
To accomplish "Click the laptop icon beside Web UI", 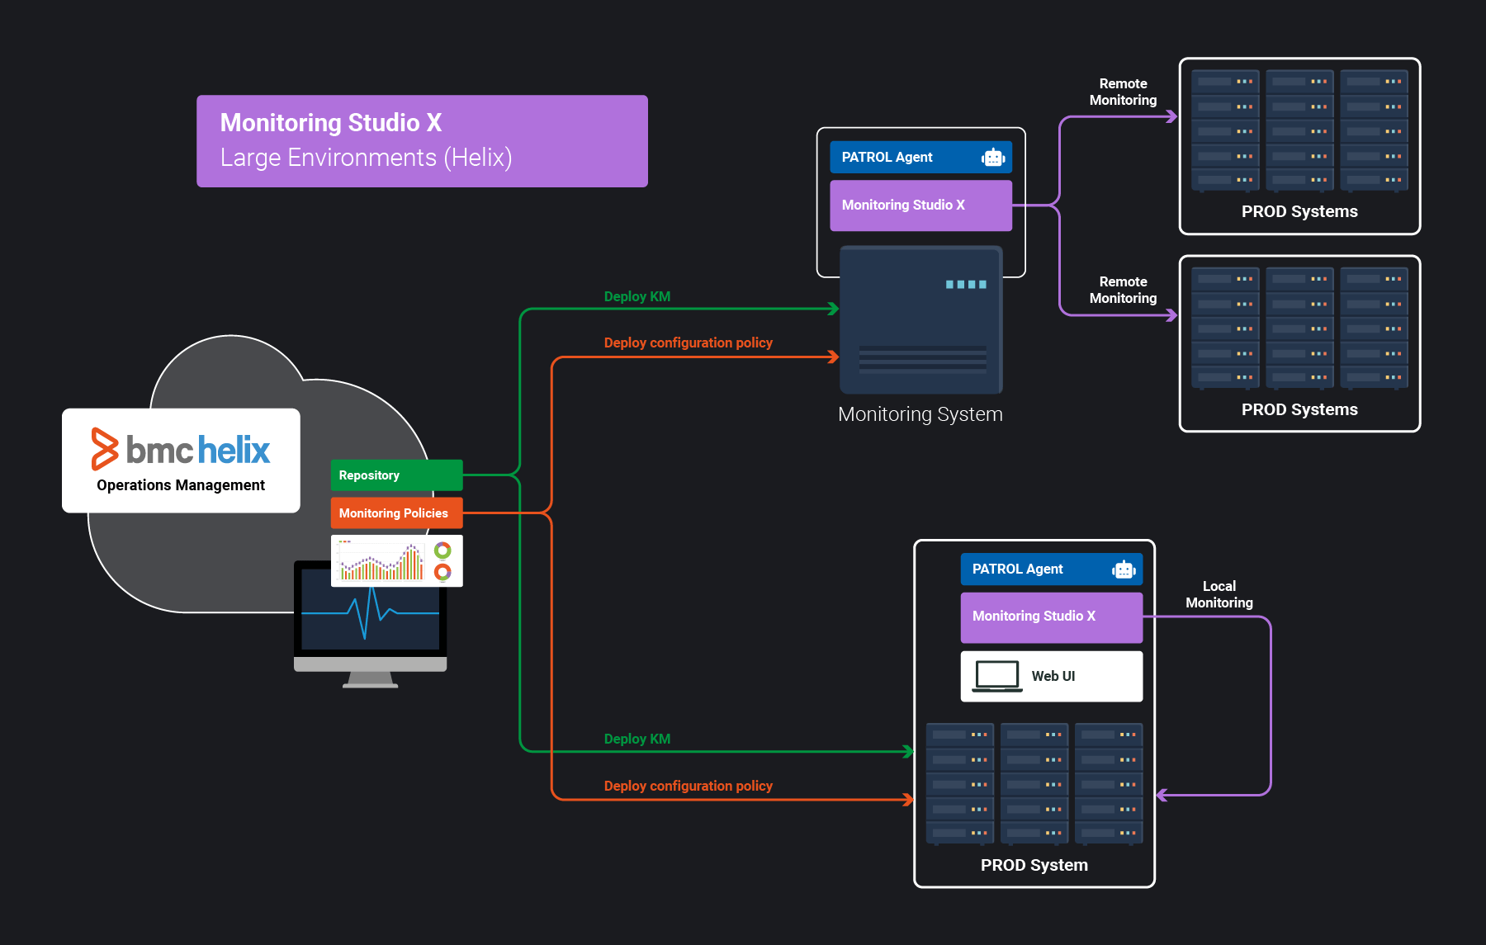I will 996,676.
